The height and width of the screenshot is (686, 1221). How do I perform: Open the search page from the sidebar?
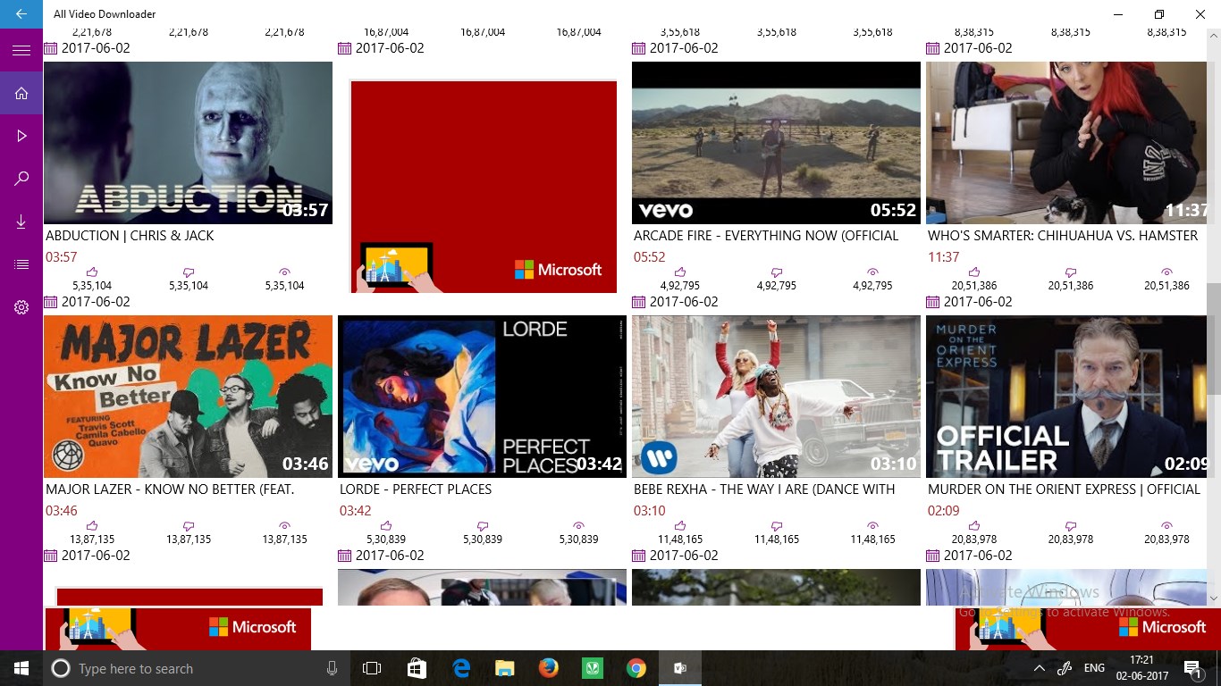point(21,179)
